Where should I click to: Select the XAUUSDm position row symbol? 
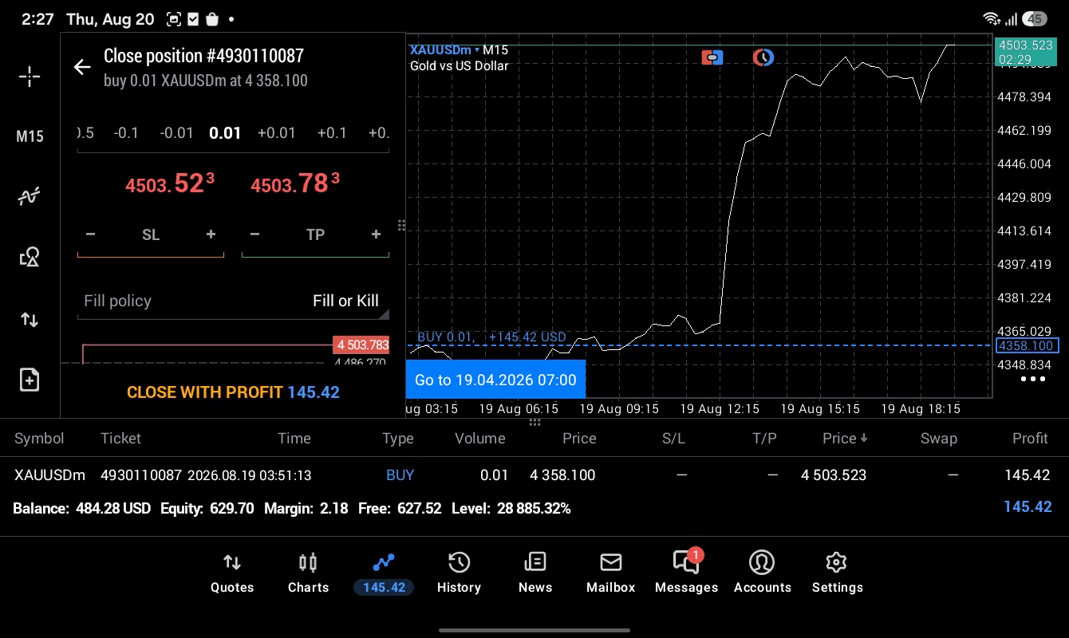pyautogui.click(x=49, y=475)
